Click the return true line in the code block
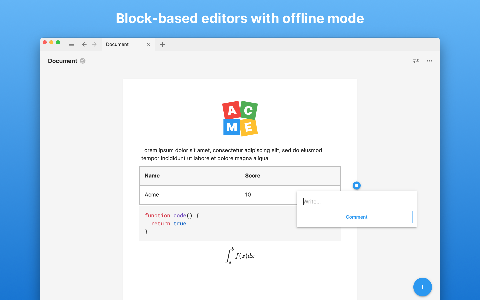This screenshot has height=300, width=480. (169, 224)
